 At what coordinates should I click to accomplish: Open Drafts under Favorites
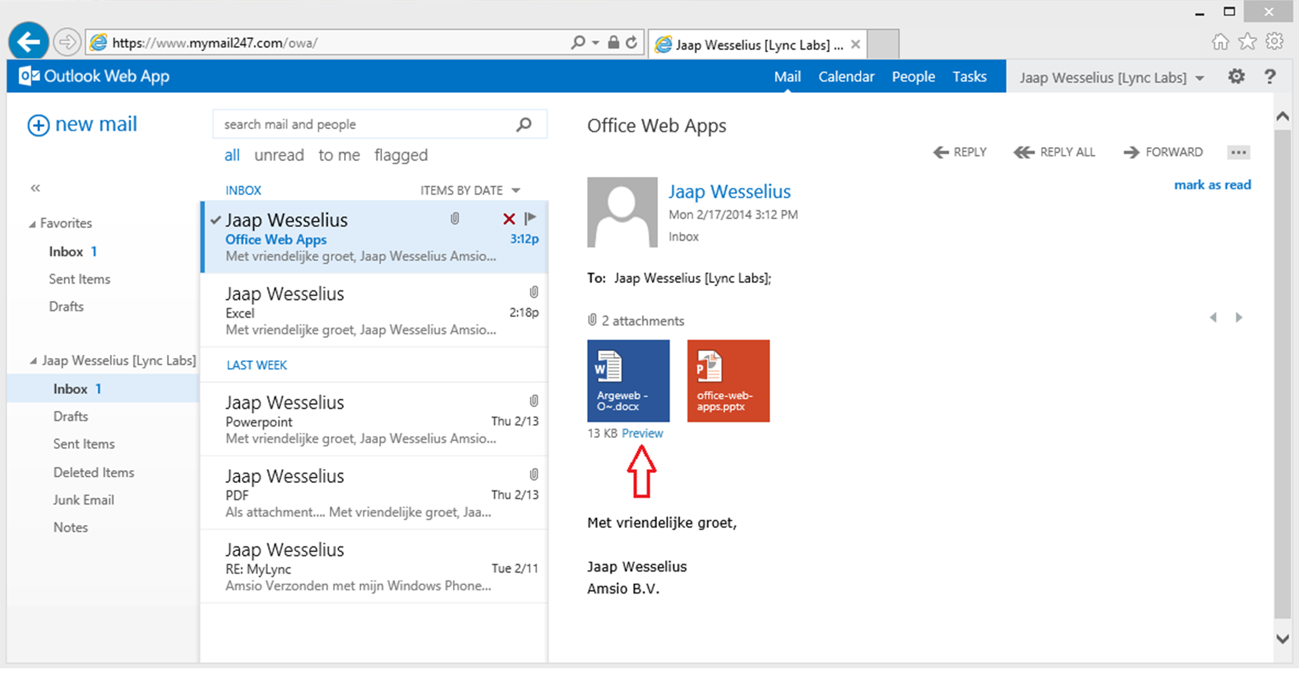coord(66,307)
